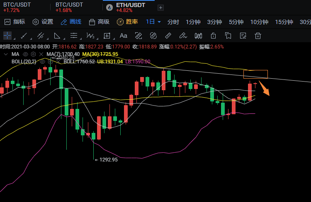Image resolution: width=311 pixels, height=202 pixels.
Task: Switch to the first BTC/USDT tab
Action: [17, 7]
